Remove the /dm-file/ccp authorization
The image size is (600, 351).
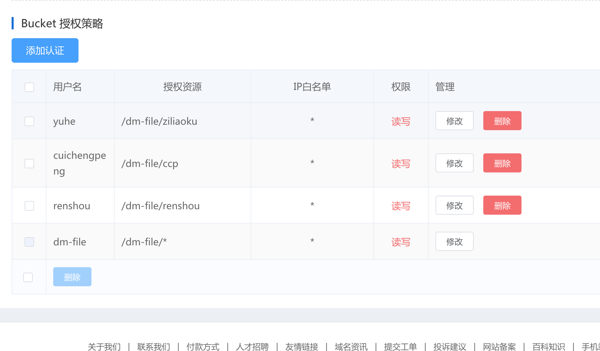point(502,163)
